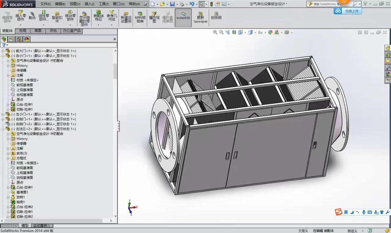The height and width of the screenshot is (233, 391).
Task: Click the 自定义 units in status bar
Action: (x=352, y=231)
